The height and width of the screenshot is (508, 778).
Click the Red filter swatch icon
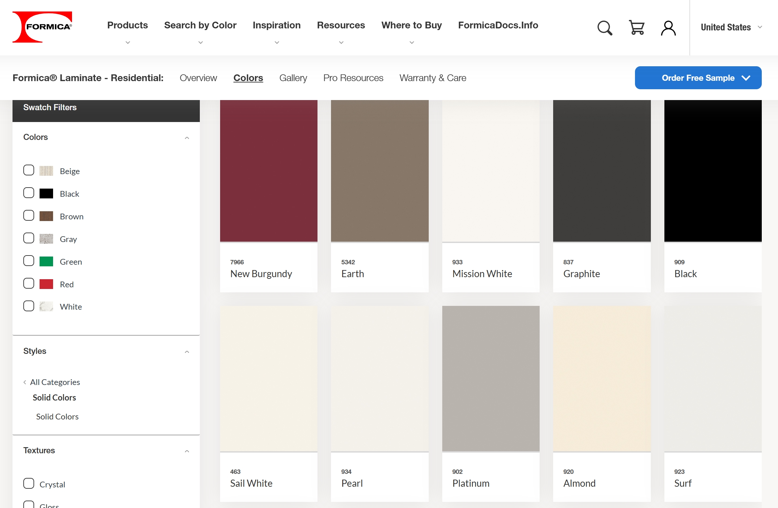(46, 284)
